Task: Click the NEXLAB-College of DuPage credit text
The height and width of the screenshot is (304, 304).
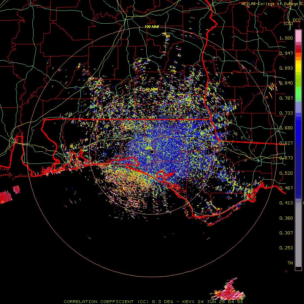Action: (x=273, y=4)
